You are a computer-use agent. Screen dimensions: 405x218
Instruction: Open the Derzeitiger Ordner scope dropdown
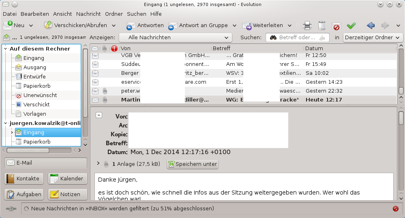click(x=373, y=37)
